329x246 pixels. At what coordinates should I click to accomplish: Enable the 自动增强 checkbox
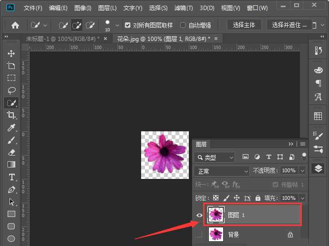[183, 25]
